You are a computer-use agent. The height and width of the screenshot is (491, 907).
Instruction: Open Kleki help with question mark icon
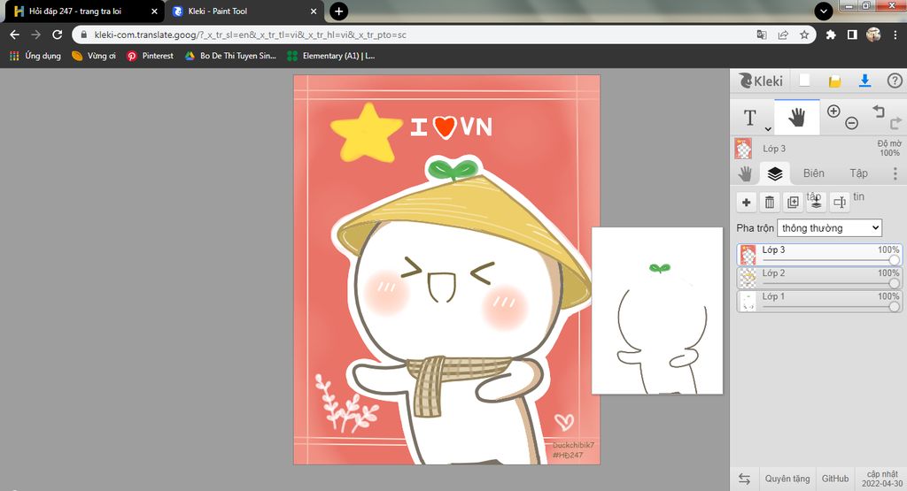pyautogui.click(x=895, y=81)
